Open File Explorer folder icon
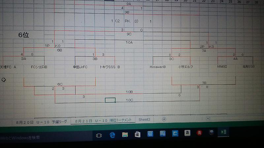 pyautogui.click(x=125, y=134)
